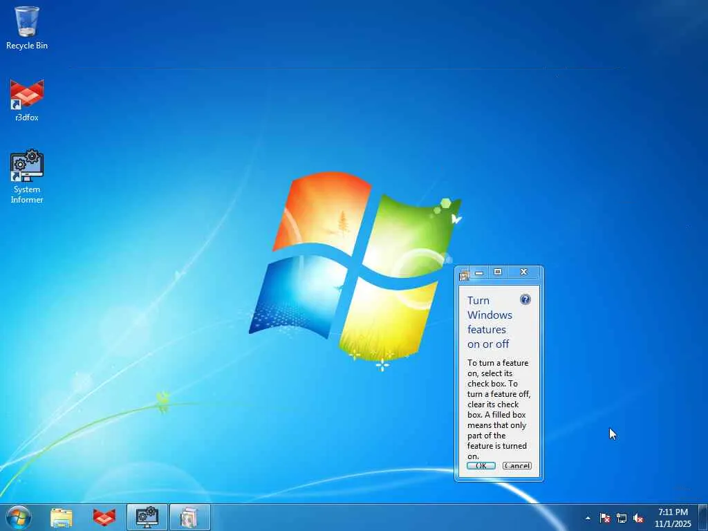The image size is (708, 531).
Task: Switch to Windows Features taskbar button
Action: pos(190,517)
